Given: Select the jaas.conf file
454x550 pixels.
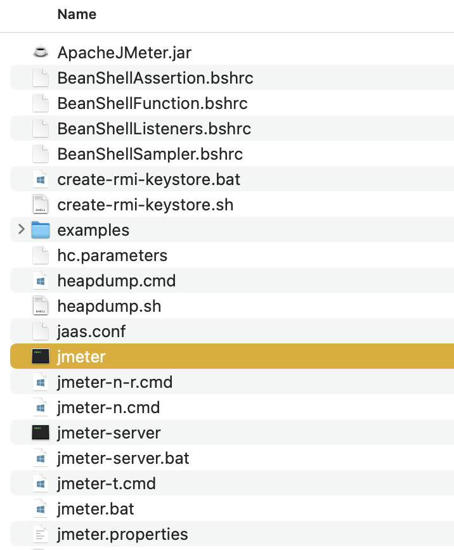Looking at the screenshot, I should click(x=91, y=331).
